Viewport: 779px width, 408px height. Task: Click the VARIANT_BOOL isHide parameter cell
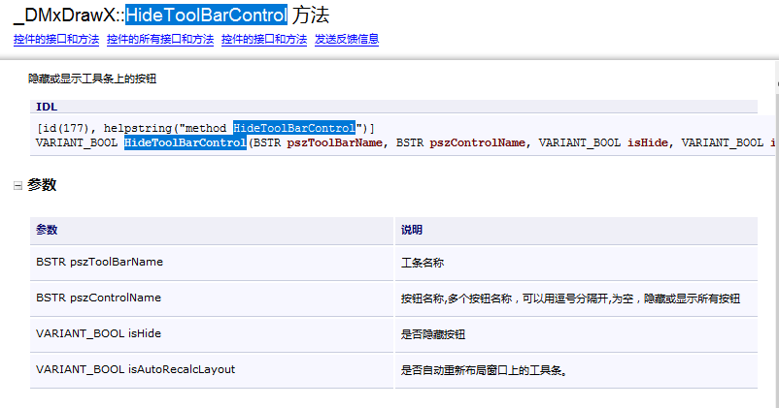pyautogui.click(x=98, y=333)
